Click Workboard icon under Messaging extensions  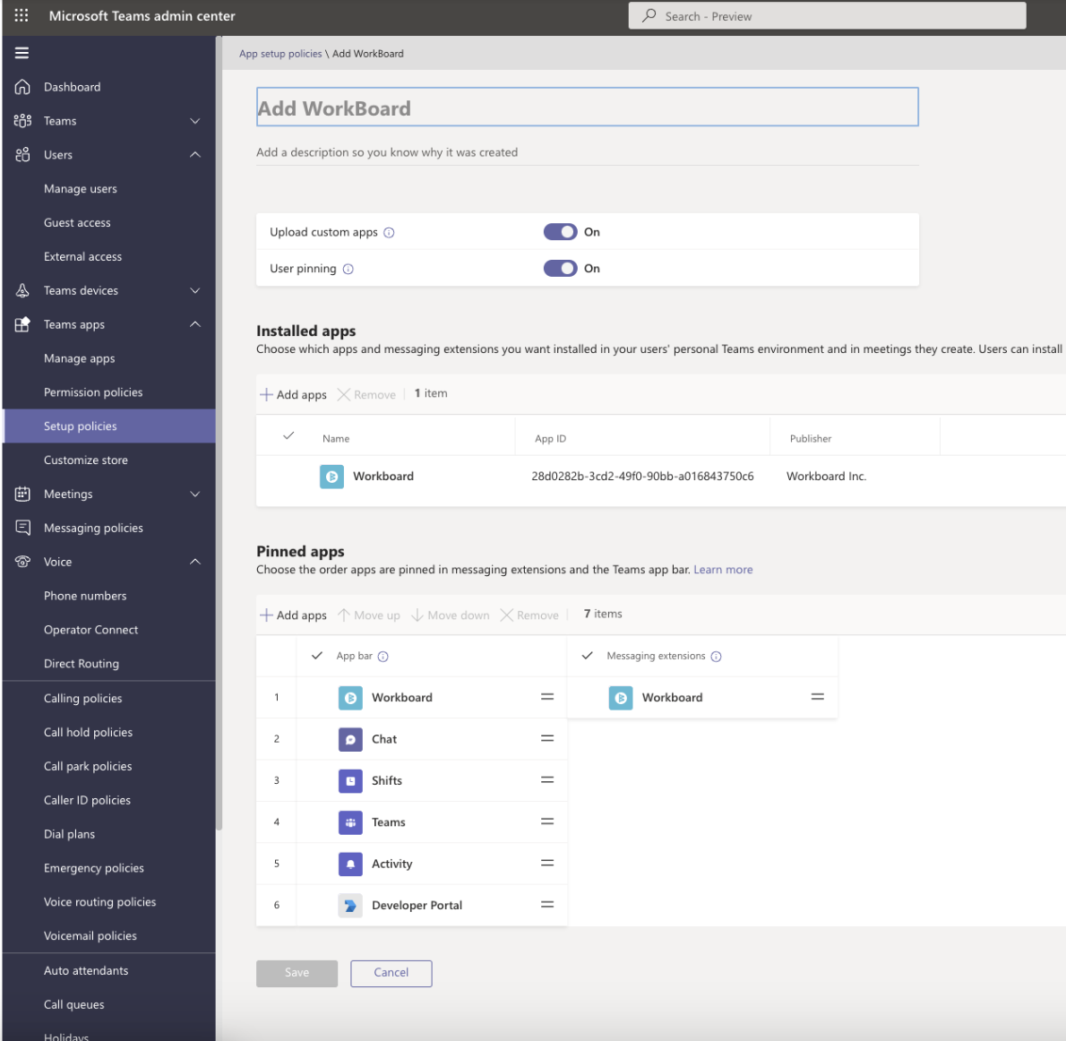[x=621, y=698]
